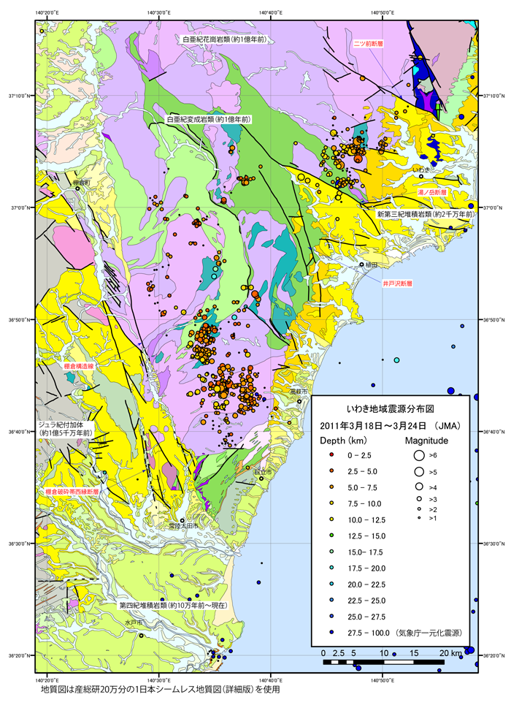Select the magnitude >4 legend circle

419,487
